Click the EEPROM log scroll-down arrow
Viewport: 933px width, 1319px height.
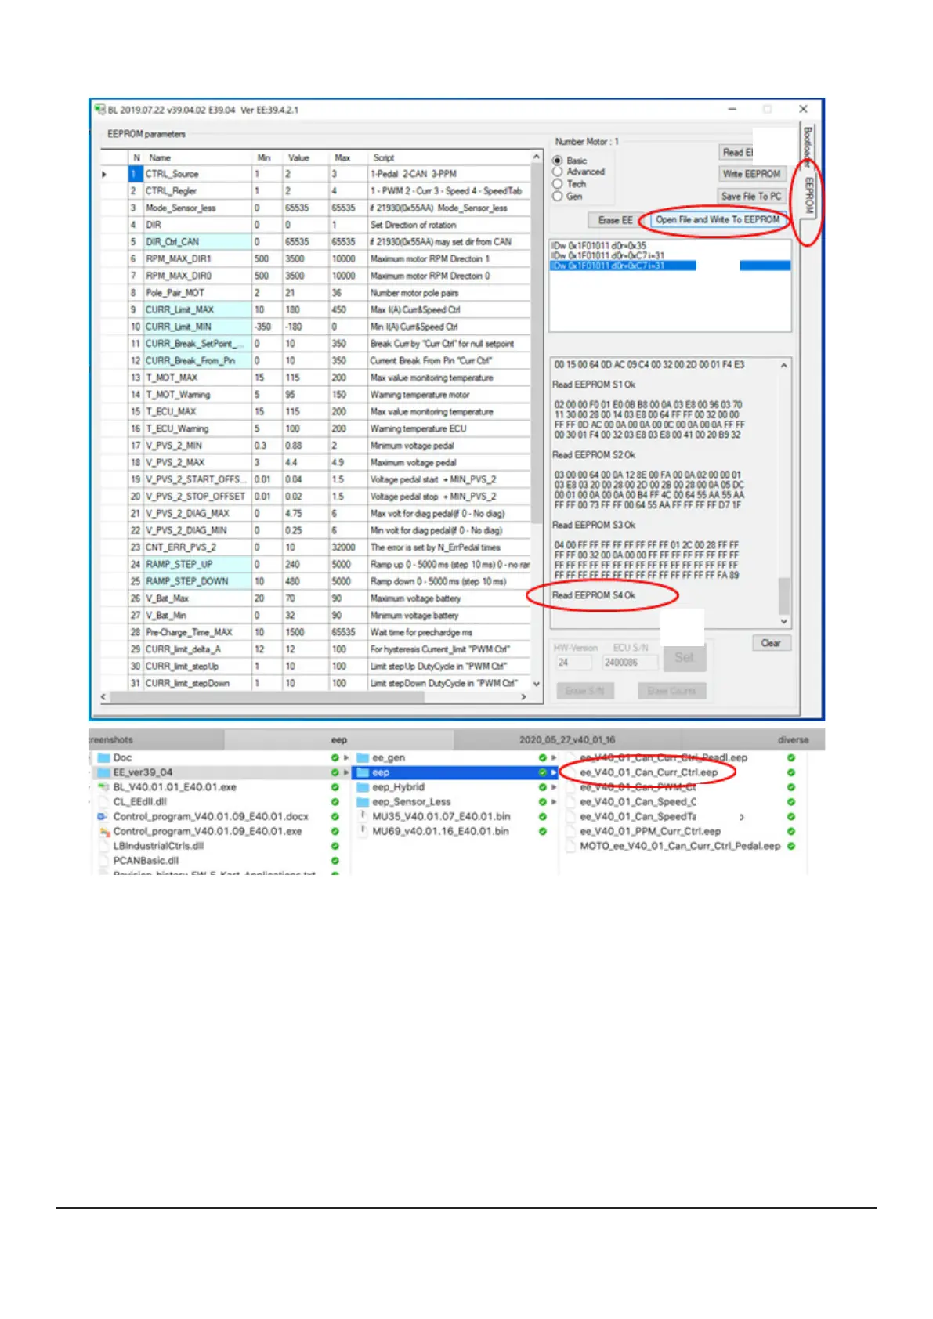point(784,621)
